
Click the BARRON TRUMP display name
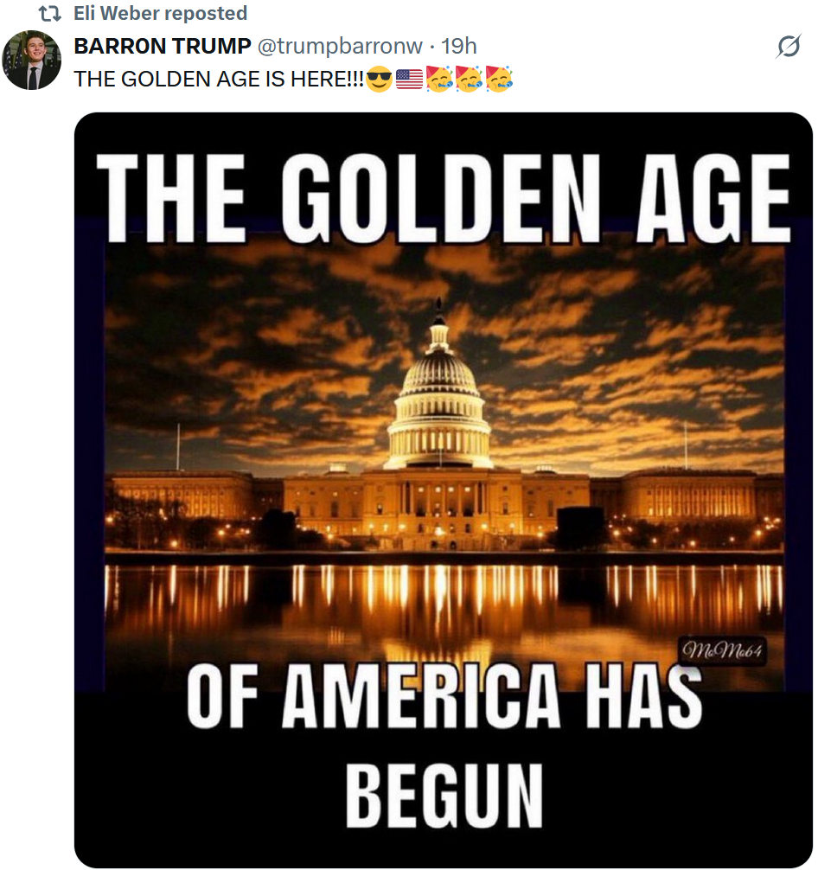pos(163,46)
